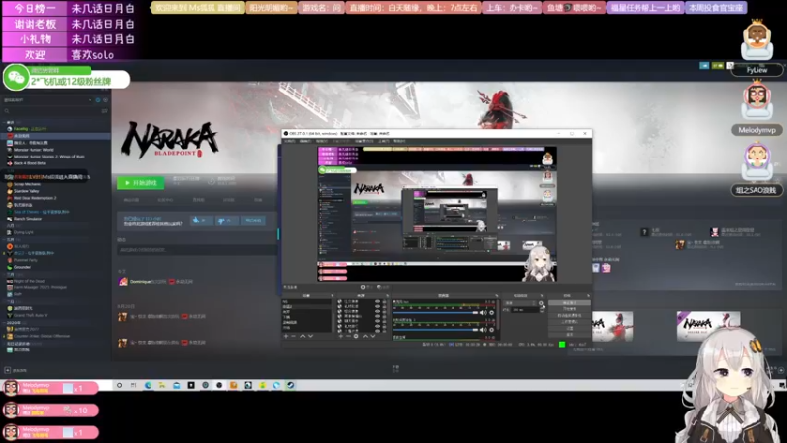Open source properties gear in OBS Sources toolbar
This screenshot has width=787, height=443.
tap(356, 336)
